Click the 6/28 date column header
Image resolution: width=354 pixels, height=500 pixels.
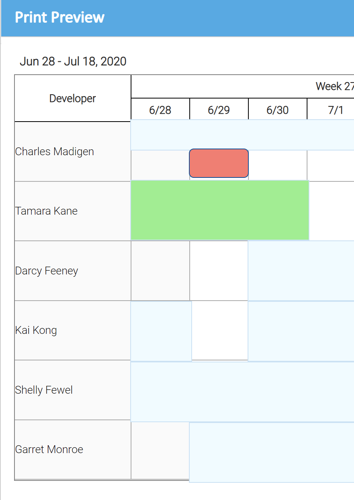tap(160, 110)
